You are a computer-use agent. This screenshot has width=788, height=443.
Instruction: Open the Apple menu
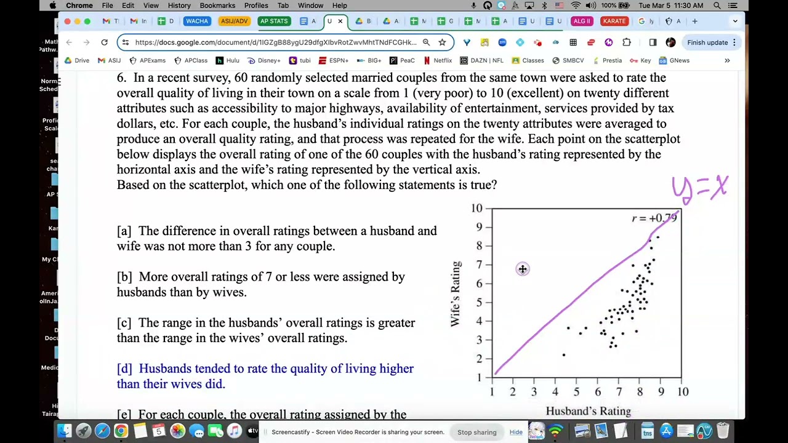click(53, 6)
